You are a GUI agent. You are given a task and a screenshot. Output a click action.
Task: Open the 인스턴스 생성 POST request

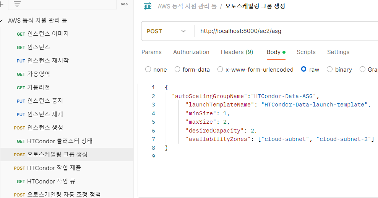click(x=46, y=128)
